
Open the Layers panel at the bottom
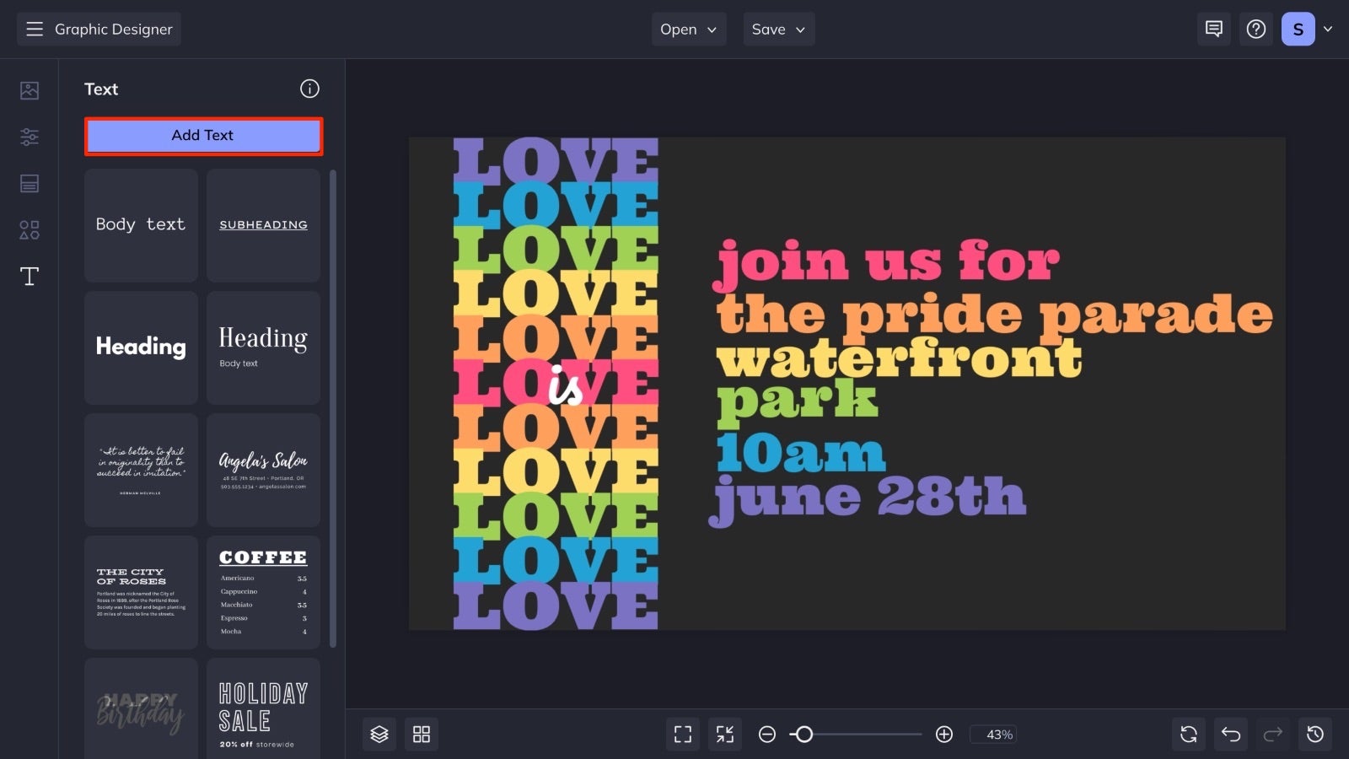click(379, 734)
